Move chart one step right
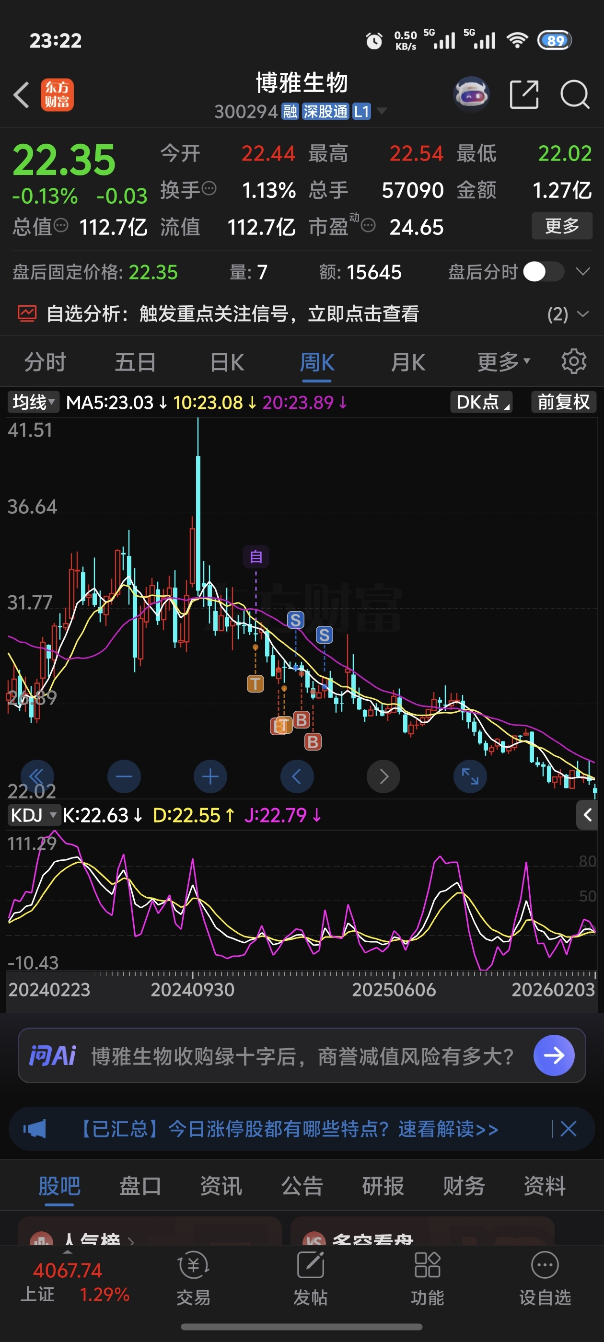The image size is (604, 1342). point(383,777)
